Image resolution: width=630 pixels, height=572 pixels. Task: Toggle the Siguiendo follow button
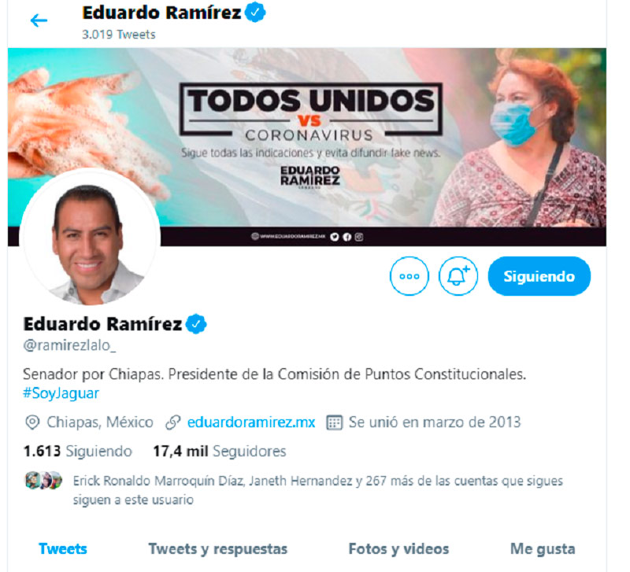[539, 276]
